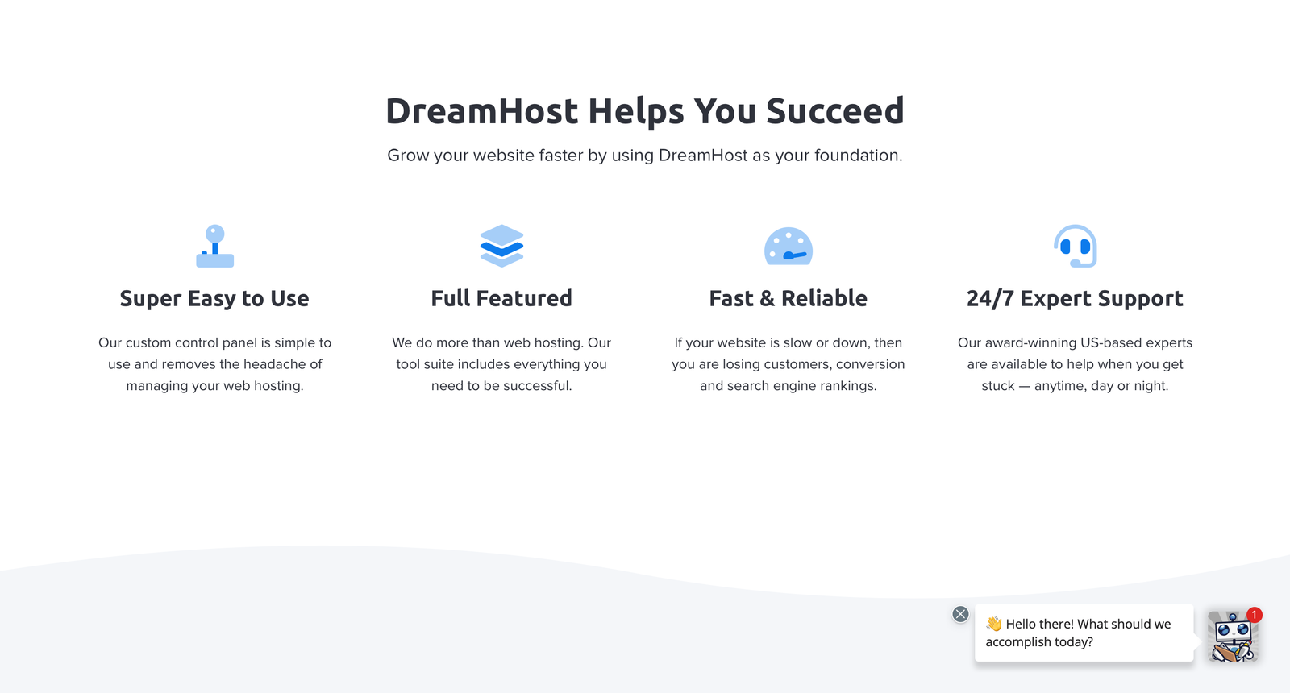This screenshot has height=693, width=1290.
Task: Click the Full Featured heading
Action: pos(501,299)
